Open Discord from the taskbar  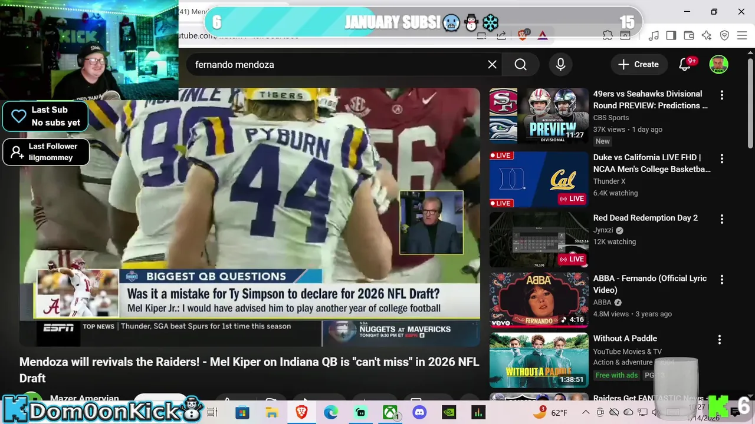(419, 413)
